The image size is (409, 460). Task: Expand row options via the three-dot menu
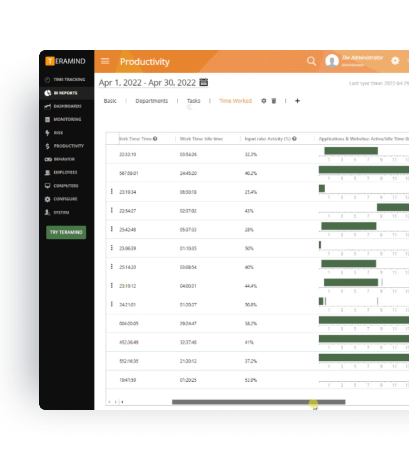tap(112, 192)
